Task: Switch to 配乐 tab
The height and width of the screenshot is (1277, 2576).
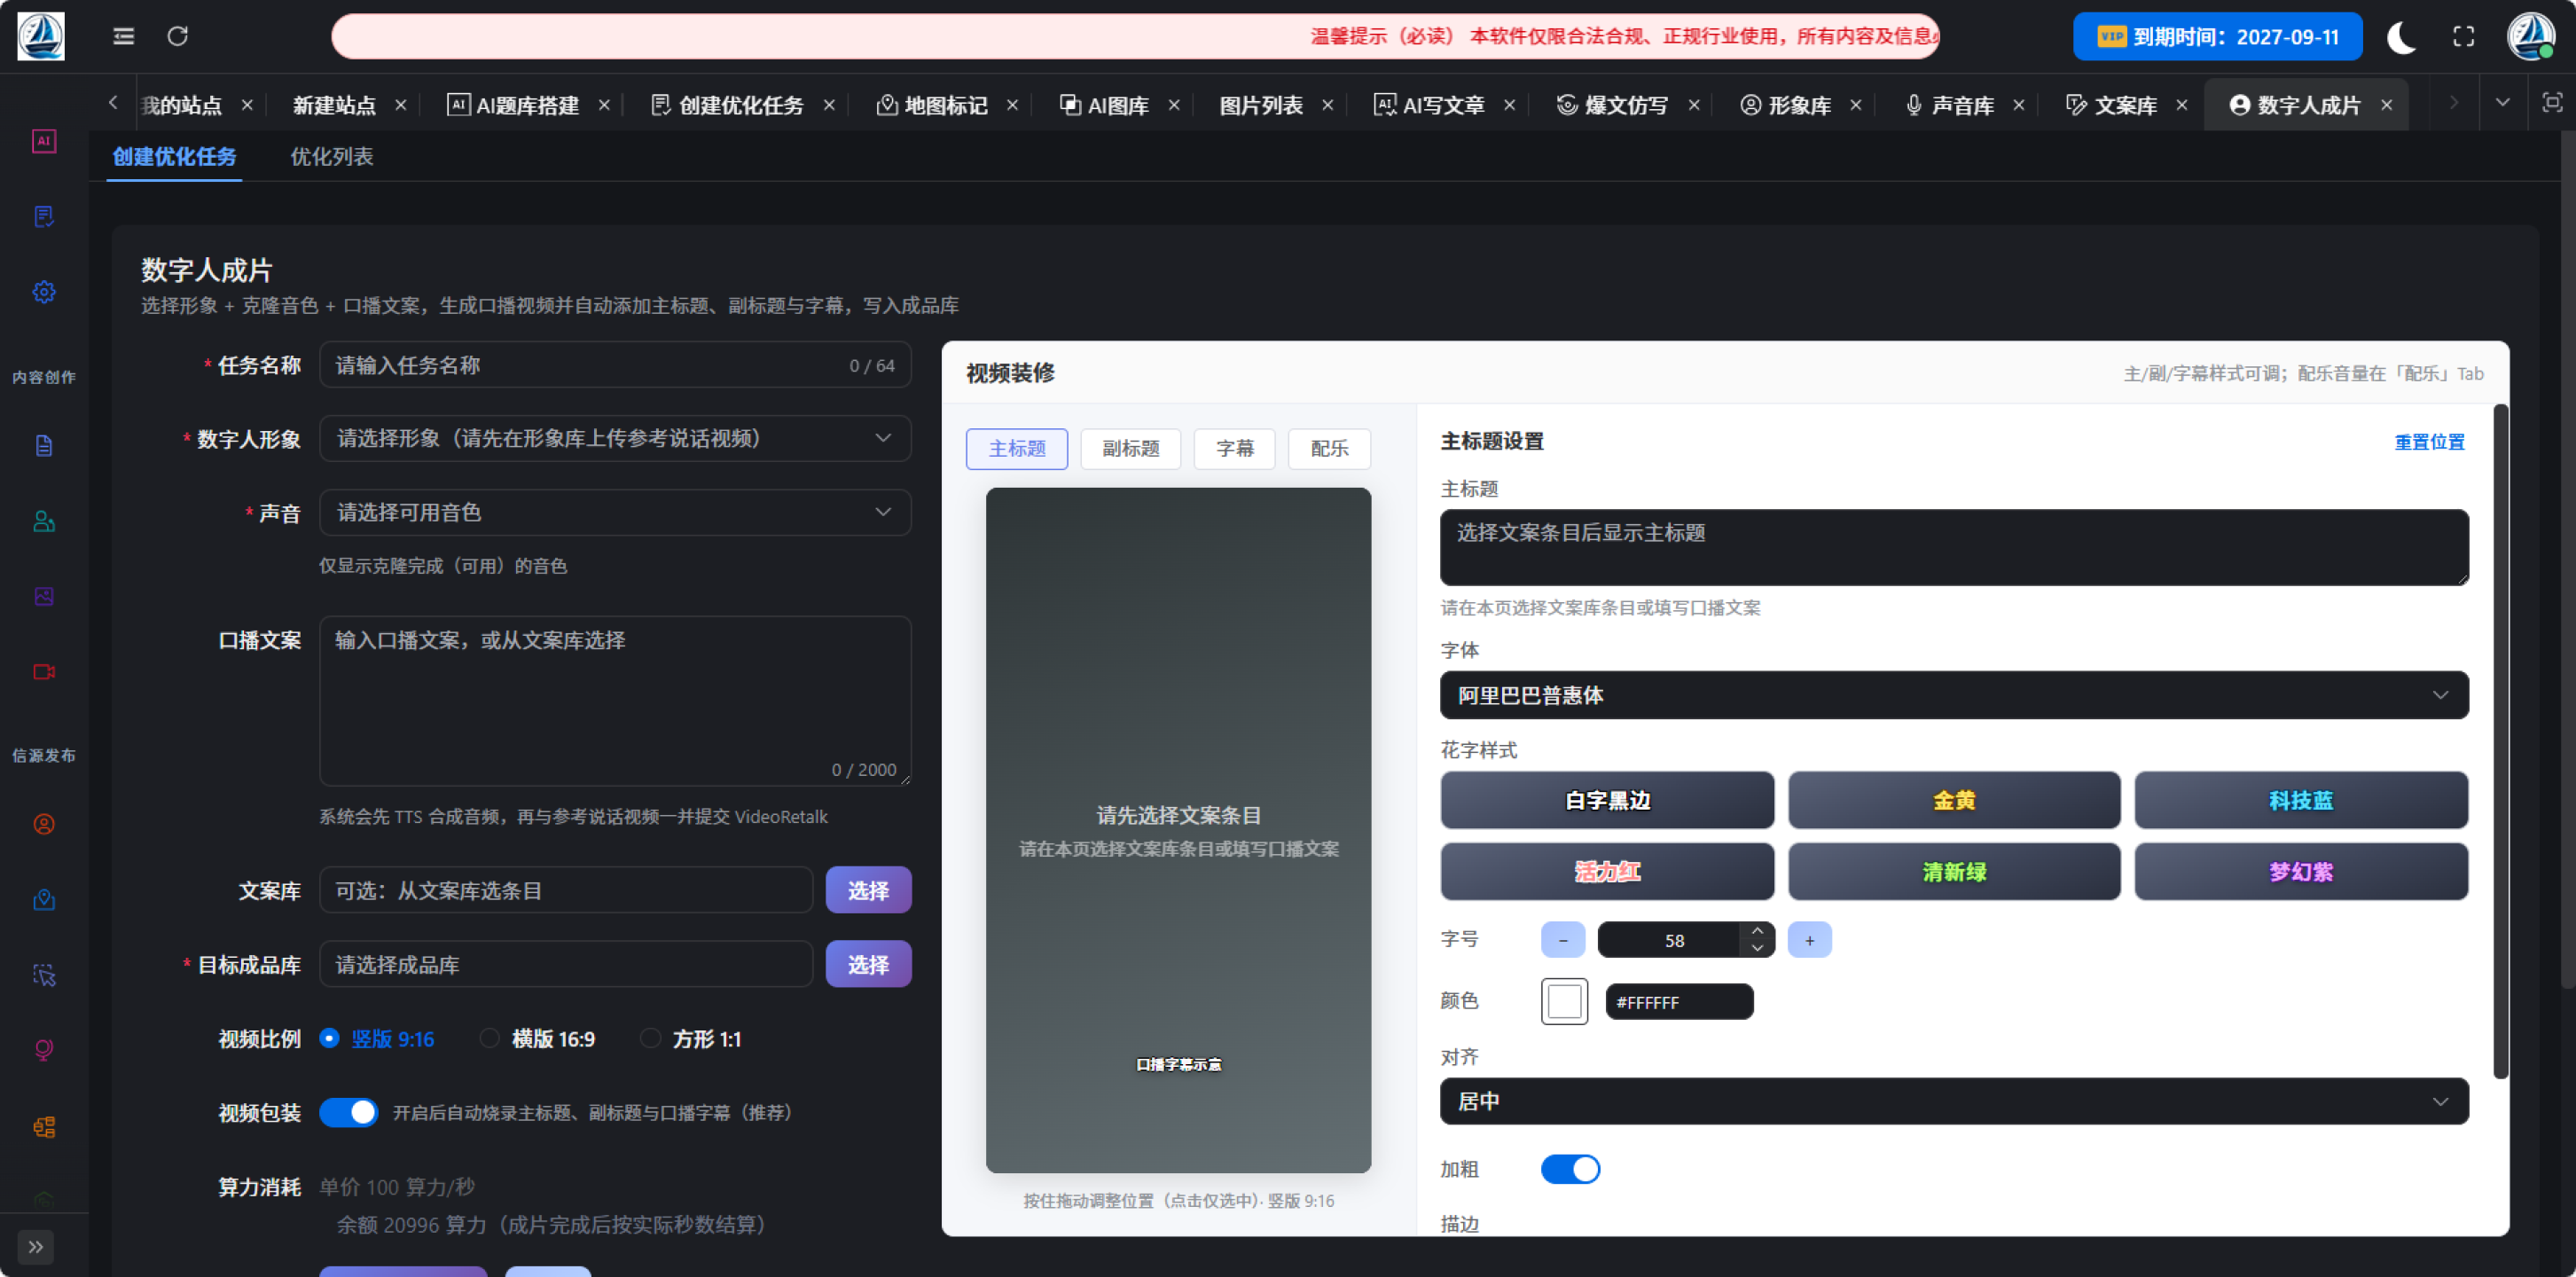Action: point(1329,449)
